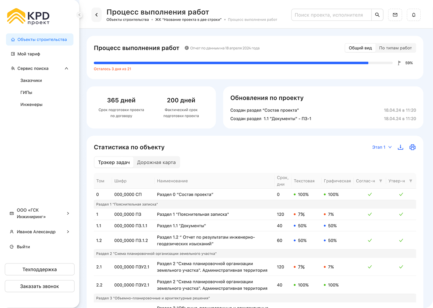Collapse the sidebar with the arrow handle
Screen dimensions: 433x308
79,15
